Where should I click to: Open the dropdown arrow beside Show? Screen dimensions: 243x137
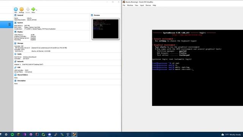pos(36,10)
